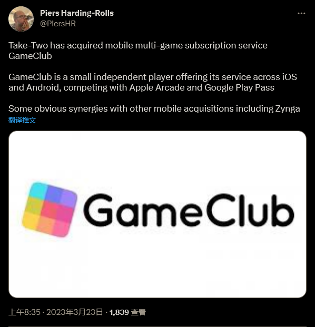Open the three-dot more options menu
Screen dimensions: 315x327
301,13
